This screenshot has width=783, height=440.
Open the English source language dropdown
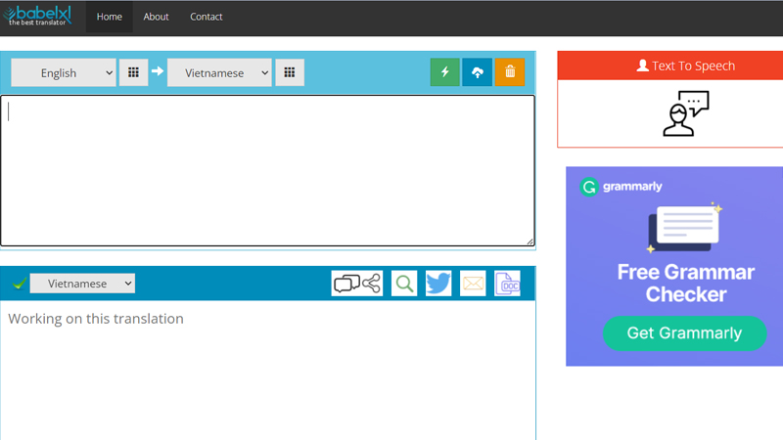(64, 72)
